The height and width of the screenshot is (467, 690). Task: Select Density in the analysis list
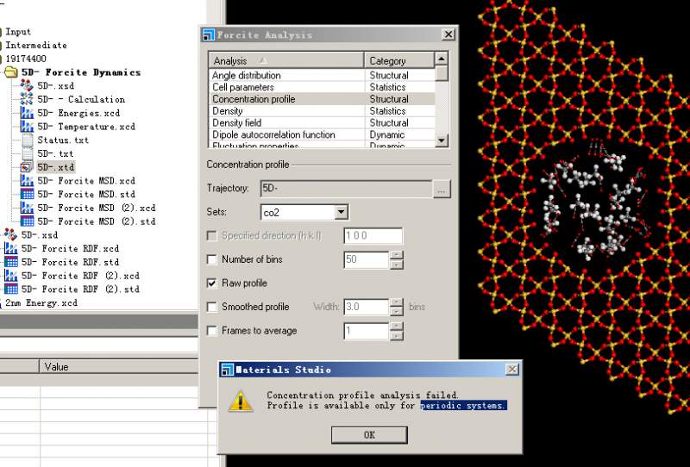(322, 111)
